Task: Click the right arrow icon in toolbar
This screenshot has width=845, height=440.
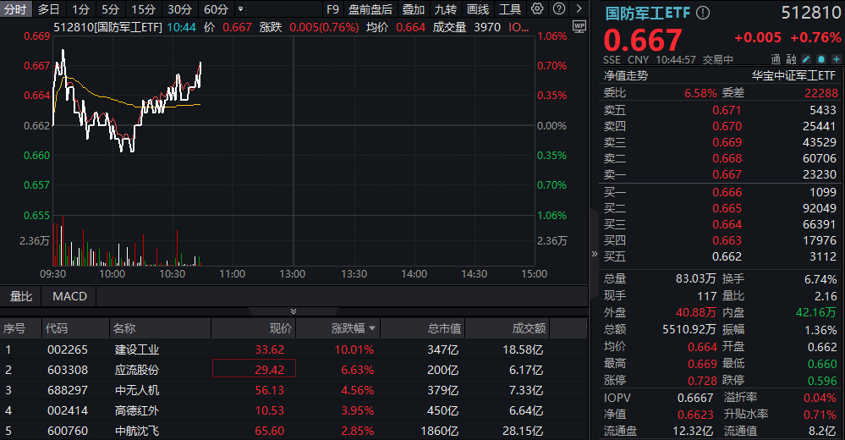Action: (x=578, y=9)
